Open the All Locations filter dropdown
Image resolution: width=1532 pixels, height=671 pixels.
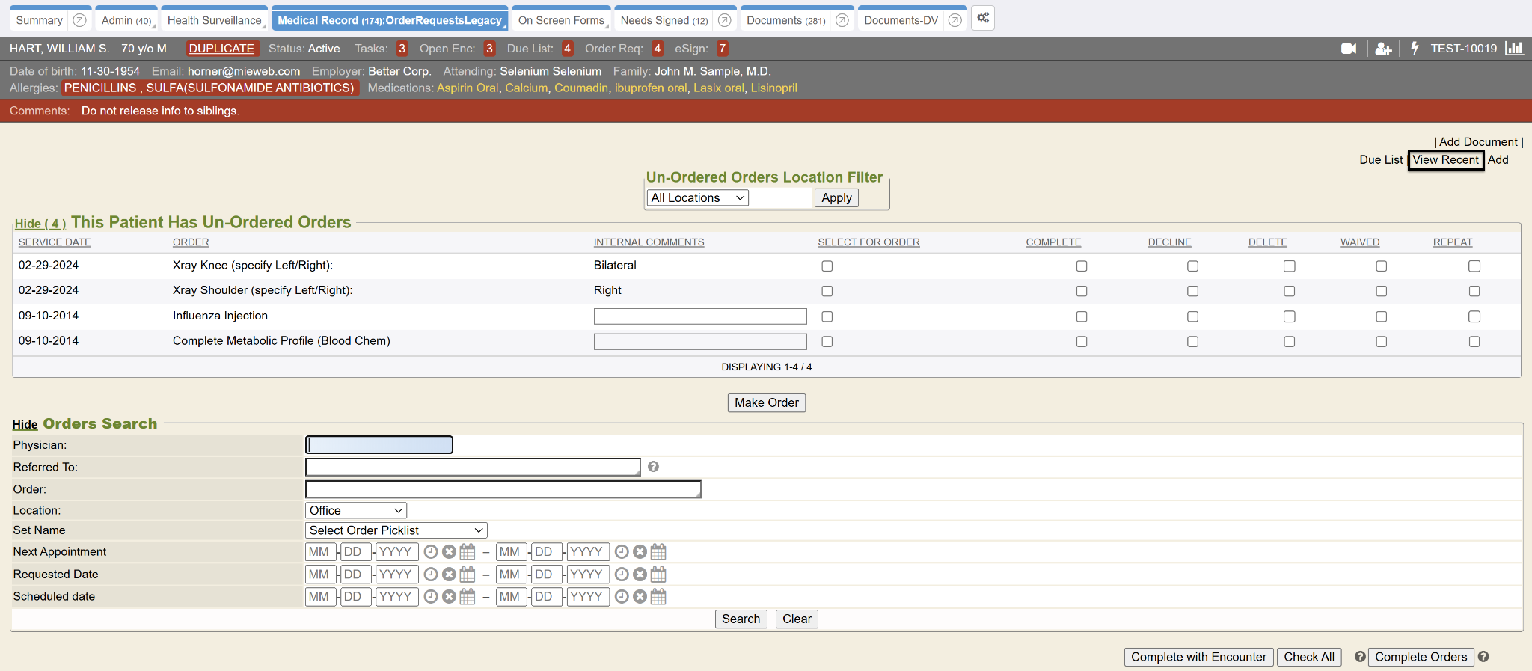(x=697, y=198)
